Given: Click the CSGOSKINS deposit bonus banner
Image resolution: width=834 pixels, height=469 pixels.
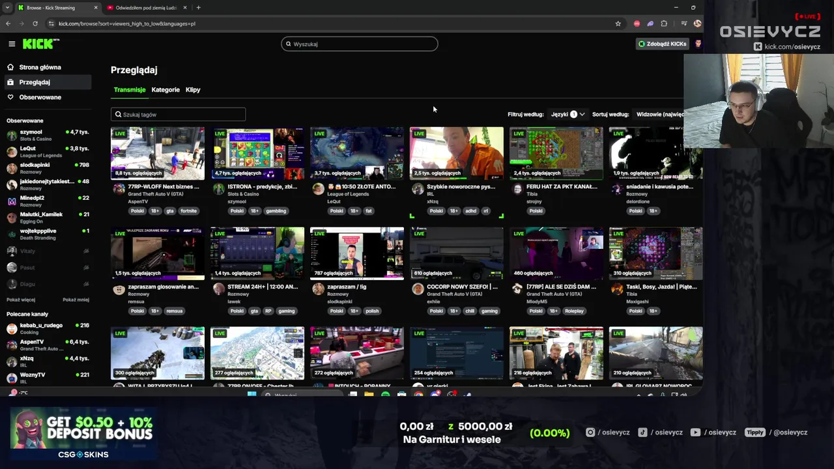Looking at the screenshot, I should 83,434.
